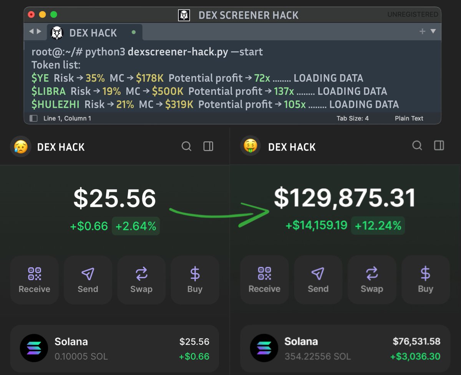The width and height of the screenshot is (461, 375).
Task: Click the owl logo in the window title
Action: pos(184,15)
